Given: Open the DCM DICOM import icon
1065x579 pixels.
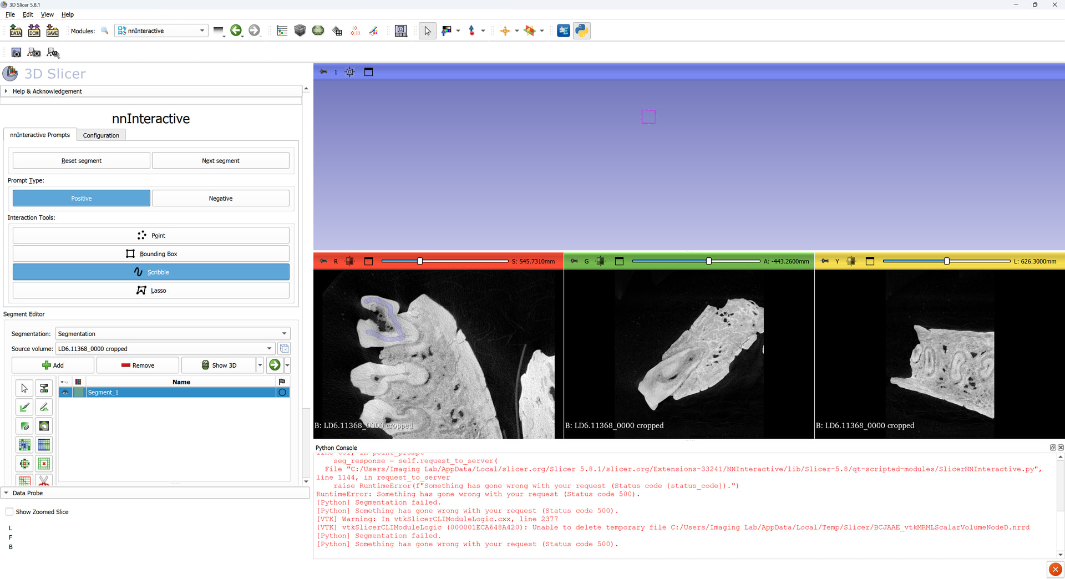Looking at the screenshot, I should click(34, 31).
